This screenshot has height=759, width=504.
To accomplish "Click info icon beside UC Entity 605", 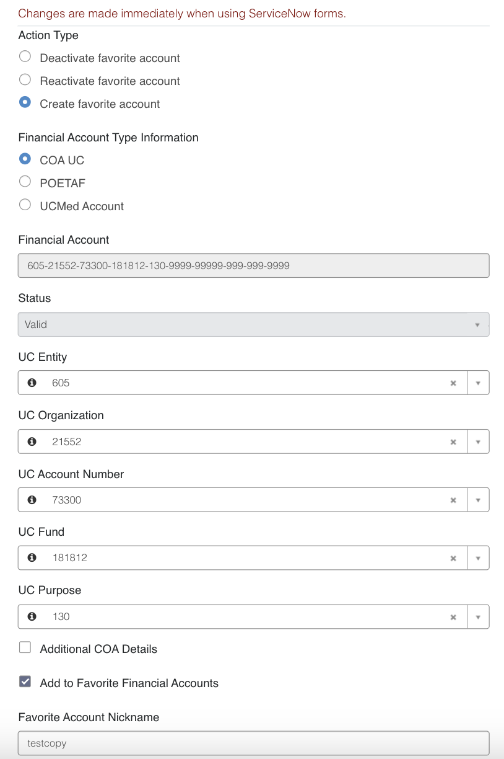I will click(x=32, y=383).
